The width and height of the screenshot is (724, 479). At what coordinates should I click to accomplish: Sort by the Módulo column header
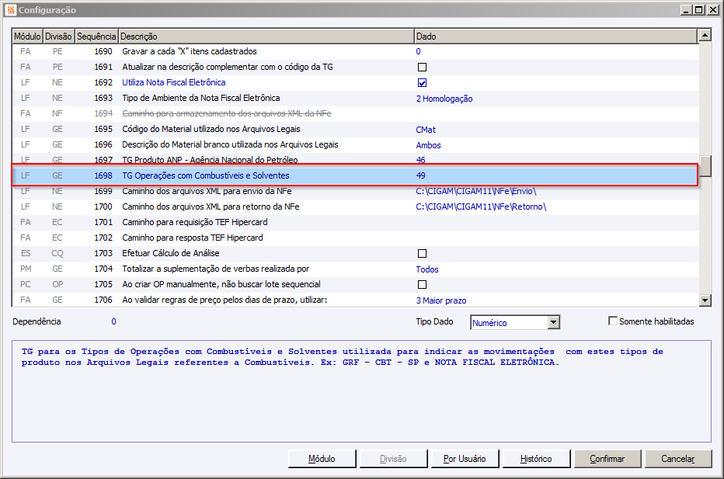click(x=27, y=36)
